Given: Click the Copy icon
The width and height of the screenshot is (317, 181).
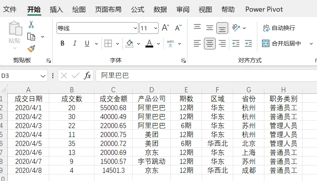Looking at the screenshot, I should (x=31, y=37).
